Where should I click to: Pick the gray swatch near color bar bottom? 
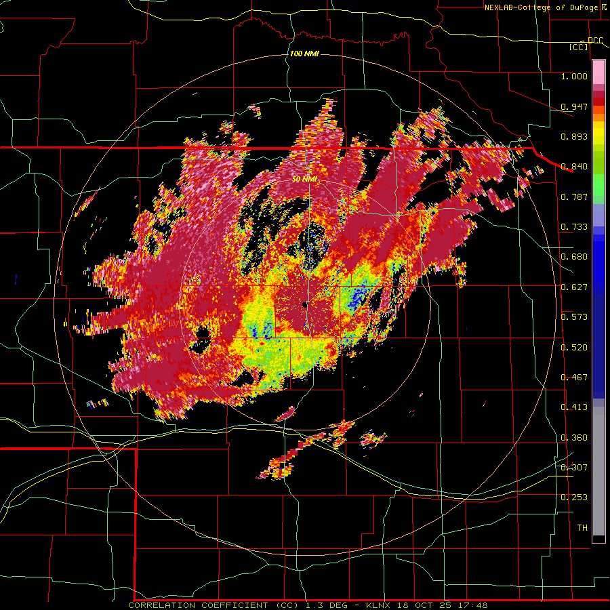pos(598,471)
